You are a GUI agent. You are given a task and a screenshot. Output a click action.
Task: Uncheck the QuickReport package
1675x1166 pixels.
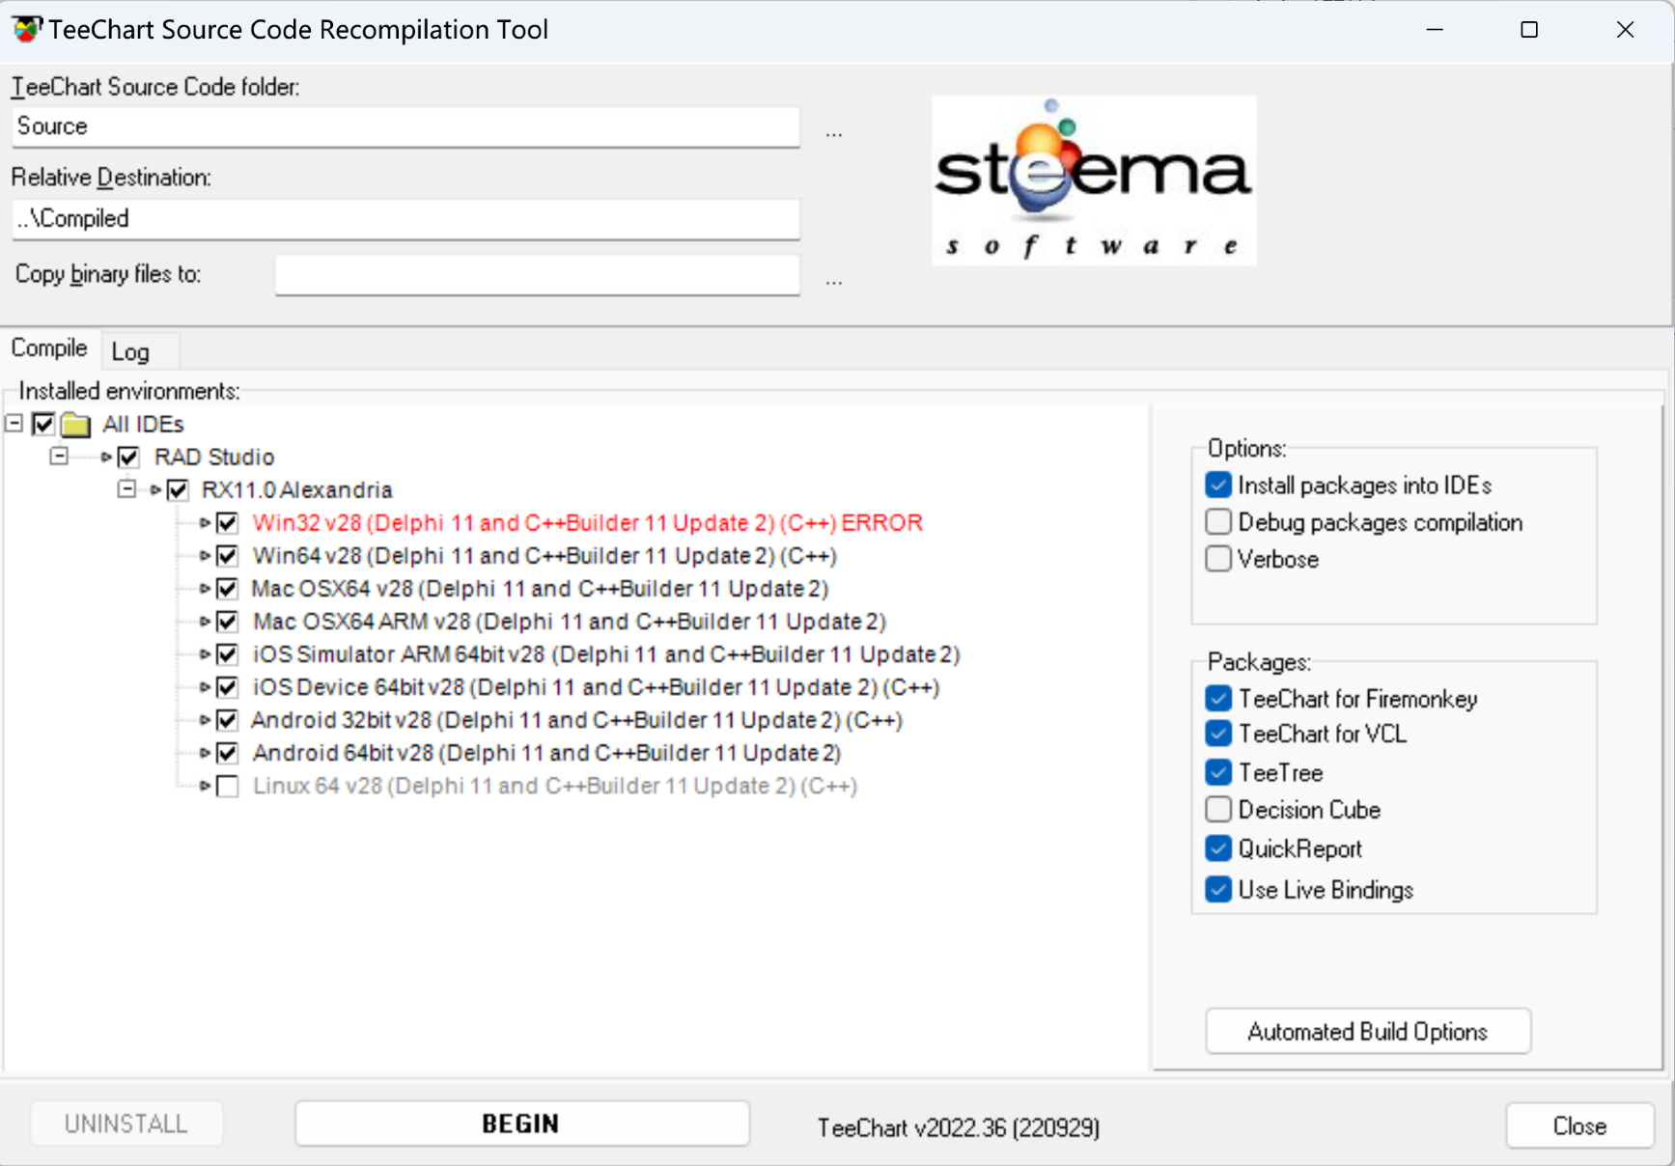coord(1218,848)
